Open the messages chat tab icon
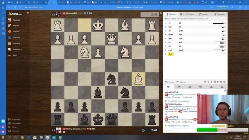The image size is (249, 140). 201,87
